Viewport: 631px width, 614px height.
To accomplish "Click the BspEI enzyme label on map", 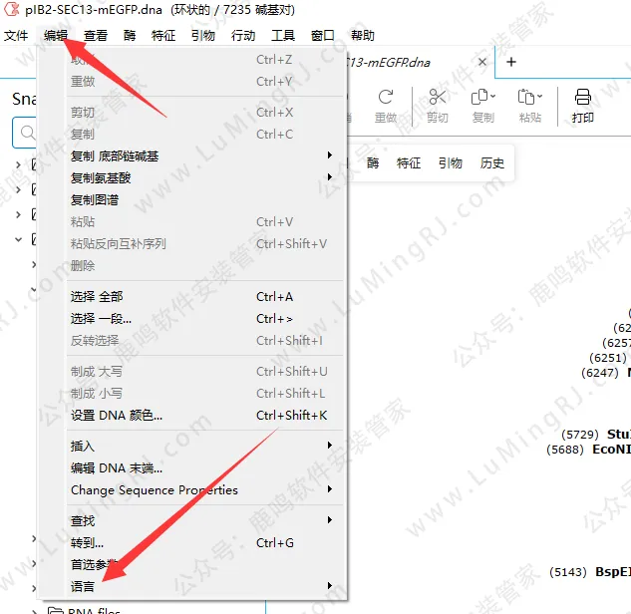I will pos(612,572).
